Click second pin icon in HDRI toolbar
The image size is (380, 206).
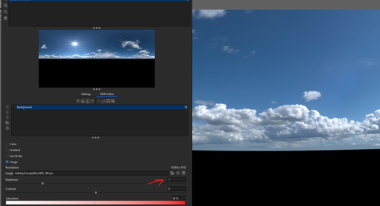pyautogui.click(x=83, y=101)
